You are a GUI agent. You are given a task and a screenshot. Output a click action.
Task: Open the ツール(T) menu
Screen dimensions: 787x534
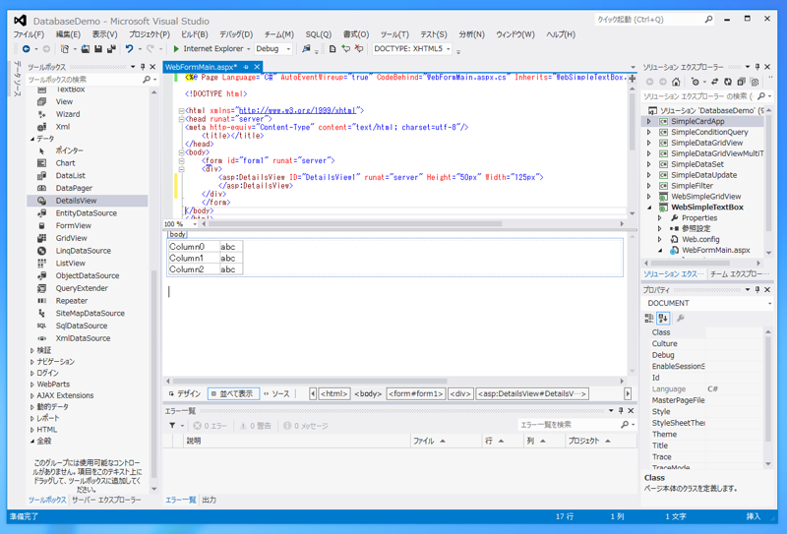coord(394,34)
